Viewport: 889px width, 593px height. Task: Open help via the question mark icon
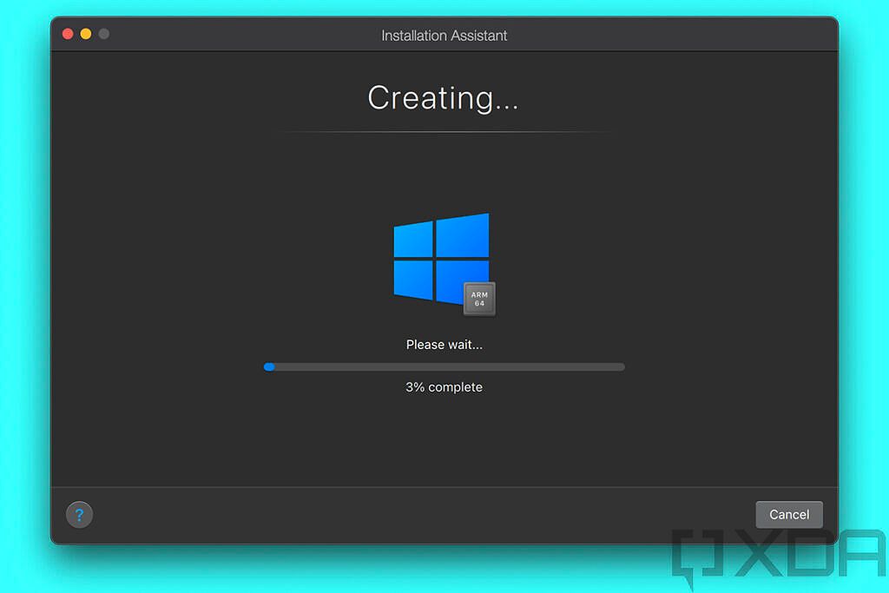pyautogui.click(x=79, y=514)
